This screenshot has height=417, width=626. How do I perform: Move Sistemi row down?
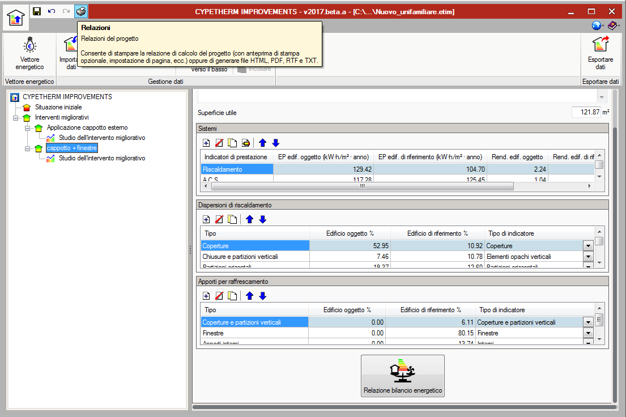tap(275, 143)
